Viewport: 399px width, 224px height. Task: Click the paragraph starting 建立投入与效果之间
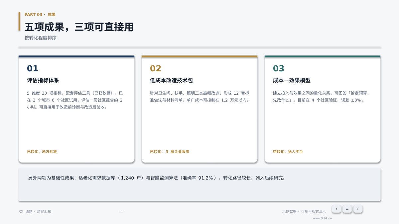[321, 97]
